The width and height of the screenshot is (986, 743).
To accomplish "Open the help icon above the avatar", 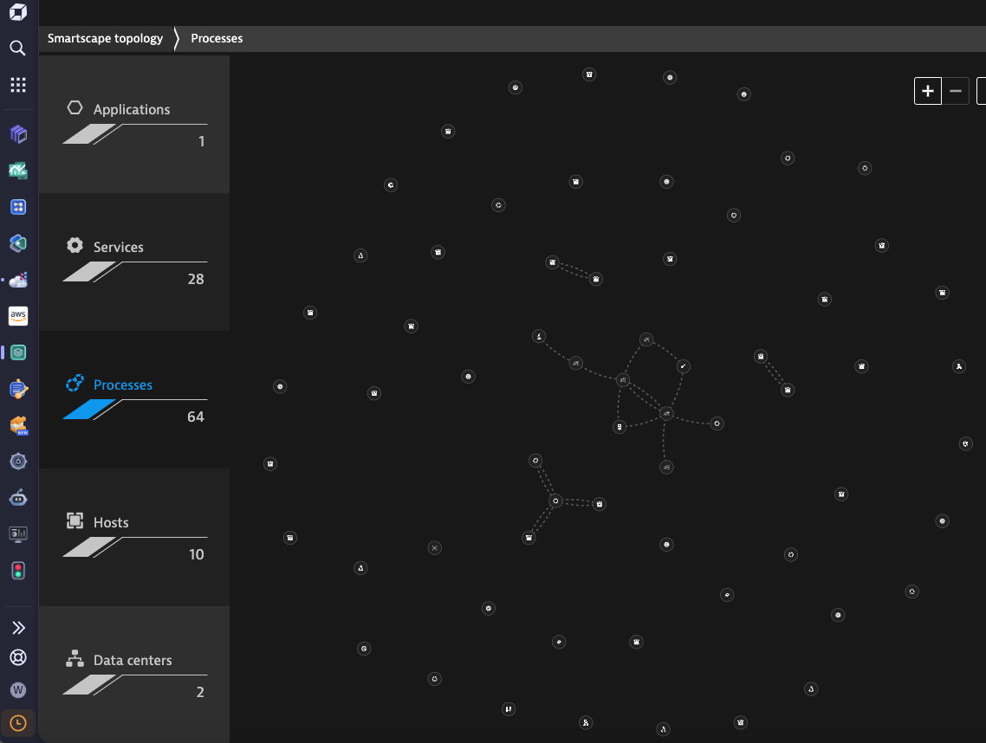I will [17, 657].
